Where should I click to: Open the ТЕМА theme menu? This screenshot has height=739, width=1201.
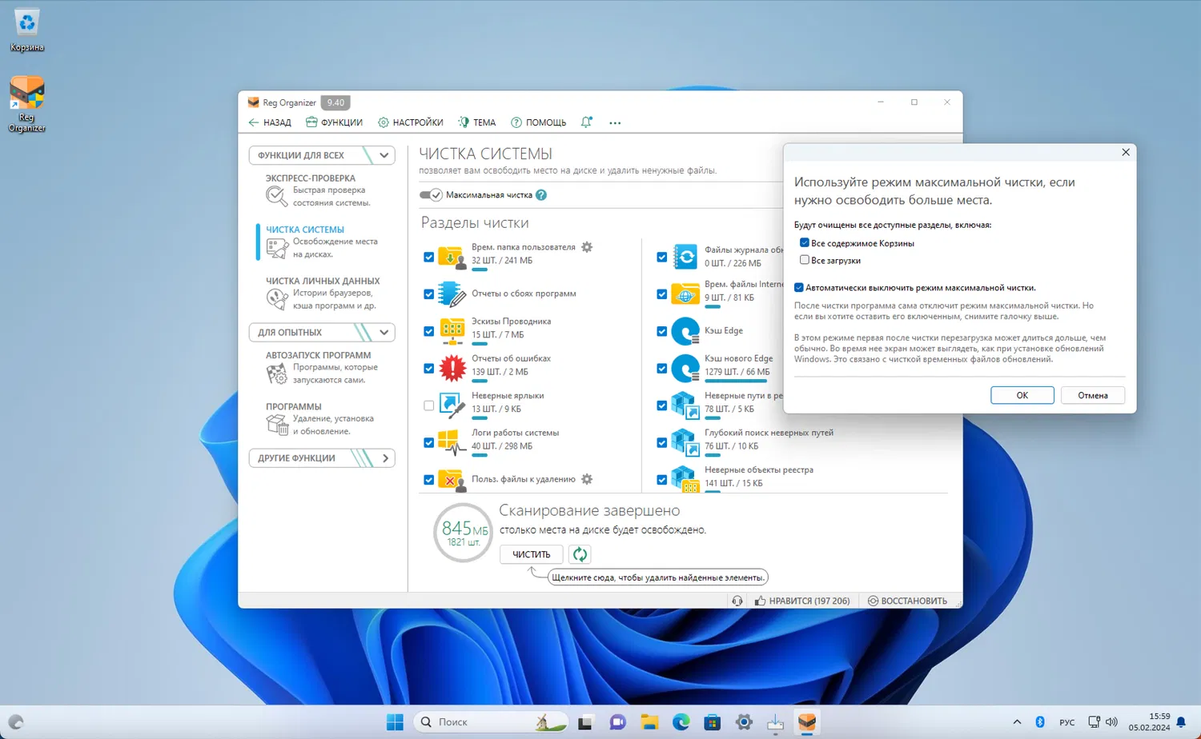click(476, 122)
